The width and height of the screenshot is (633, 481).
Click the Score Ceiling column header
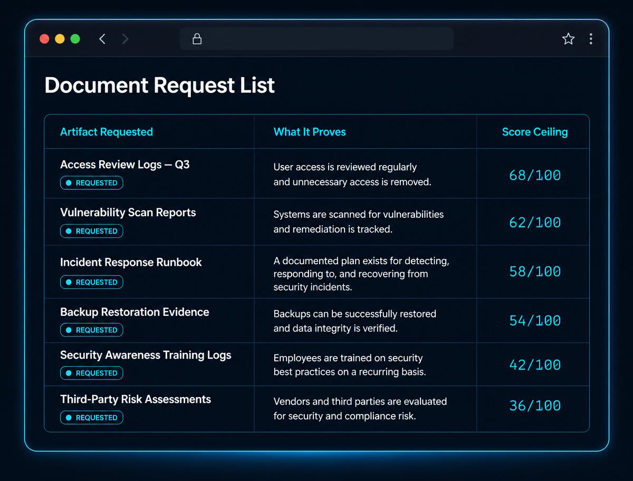pos(535,132)
